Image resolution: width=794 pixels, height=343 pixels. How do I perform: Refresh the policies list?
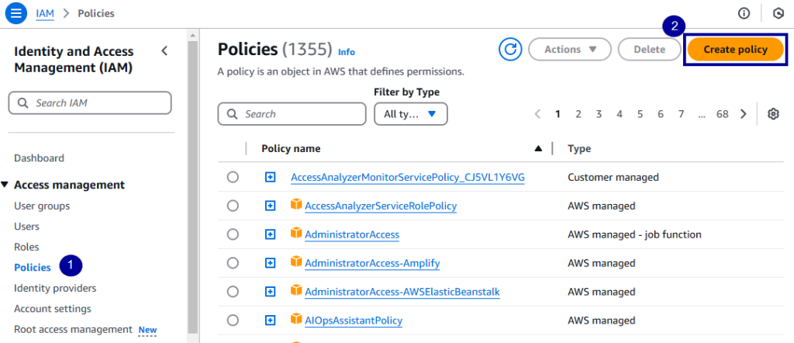[510, 50]
